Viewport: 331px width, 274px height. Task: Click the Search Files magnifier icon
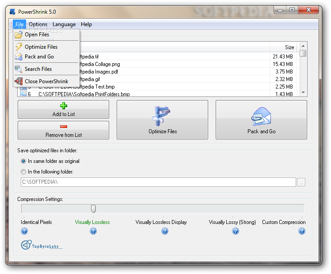point(19,69)
